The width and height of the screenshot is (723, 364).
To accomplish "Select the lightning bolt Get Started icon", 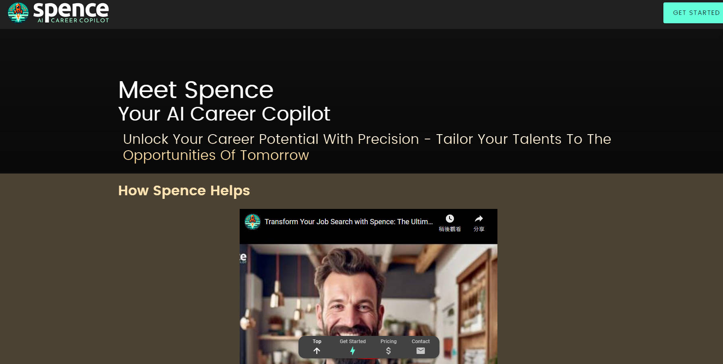I will (x=353, y=350).
